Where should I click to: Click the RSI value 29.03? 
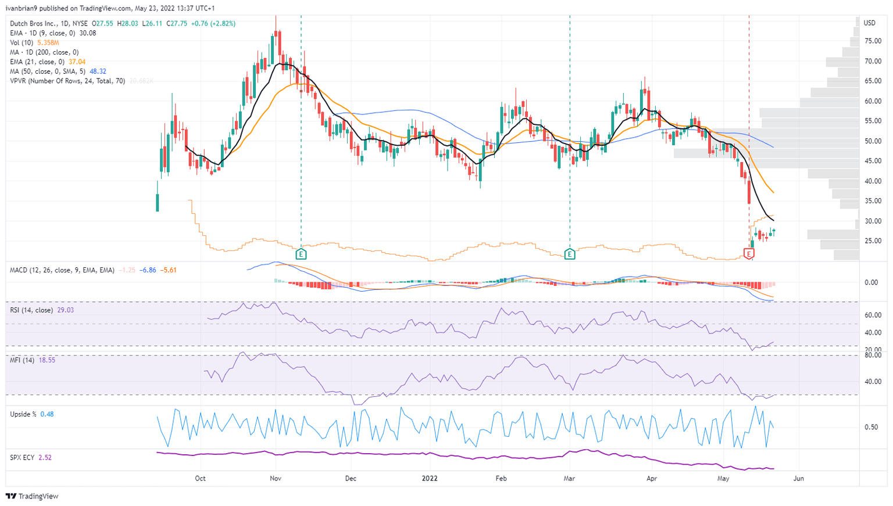[x=66, y=310]
